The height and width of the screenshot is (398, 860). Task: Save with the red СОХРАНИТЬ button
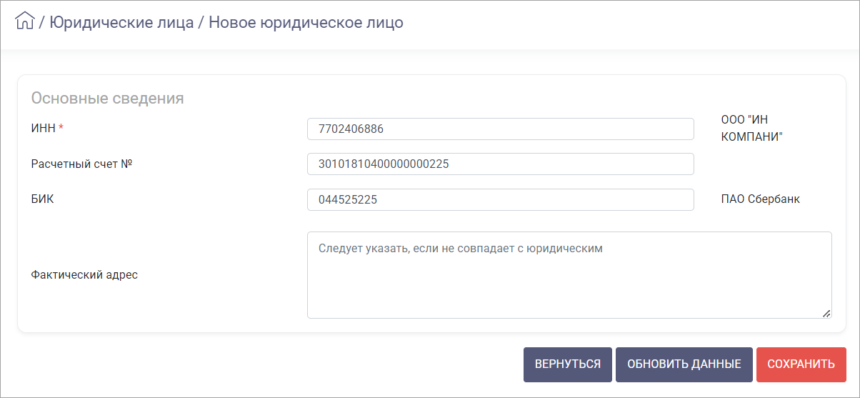point(801,364)
